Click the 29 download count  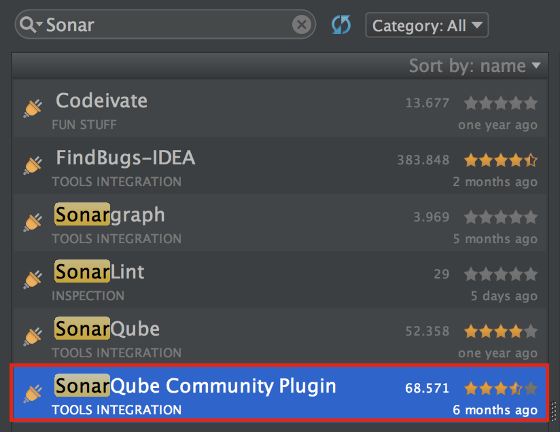click(x=442, y=274)
